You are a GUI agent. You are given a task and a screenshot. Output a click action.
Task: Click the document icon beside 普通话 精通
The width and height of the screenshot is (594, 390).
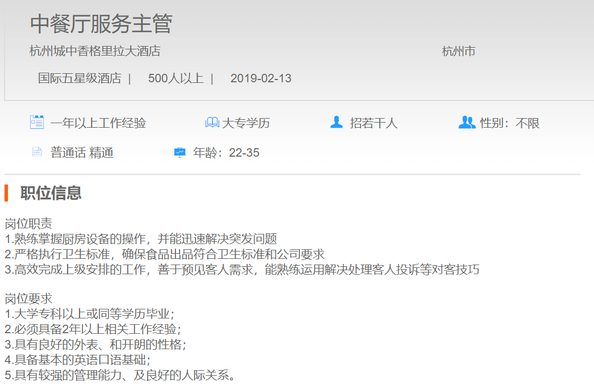click(x=37, y=152)
